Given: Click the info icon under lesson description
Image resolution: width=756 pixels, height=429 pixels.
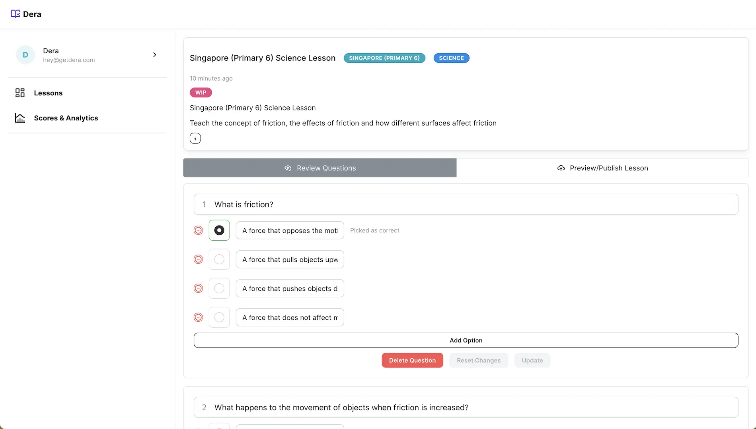Looking at the screenshot, I should [195, 138].
